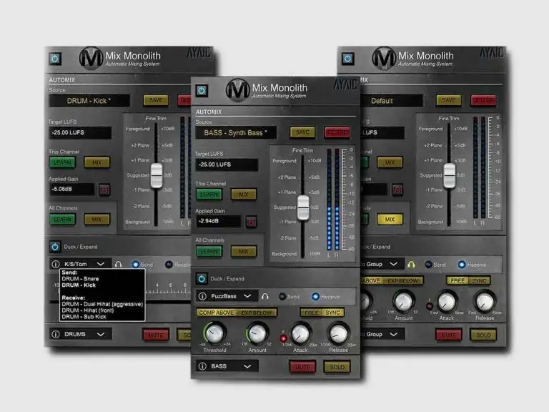The width and height of the screenshot is (549, 412).
Task: Open the BASS - Synth Bass source selector
Action: point(236,133)
